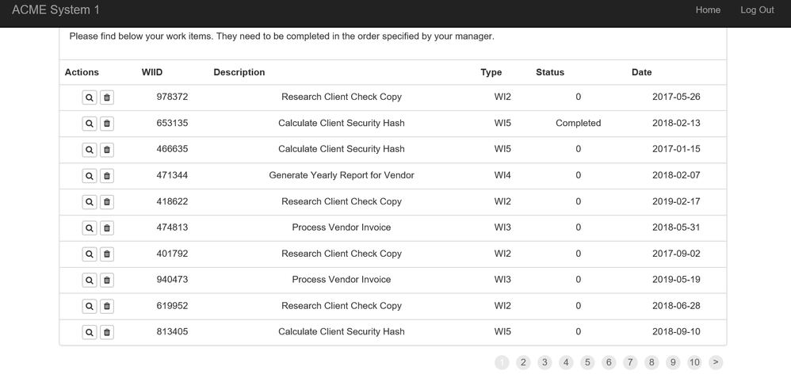Screen dimensions: 791x382
Task: Inspect work item 619952 via search icon
Action: pyautogui.click(x=90, y=307)
